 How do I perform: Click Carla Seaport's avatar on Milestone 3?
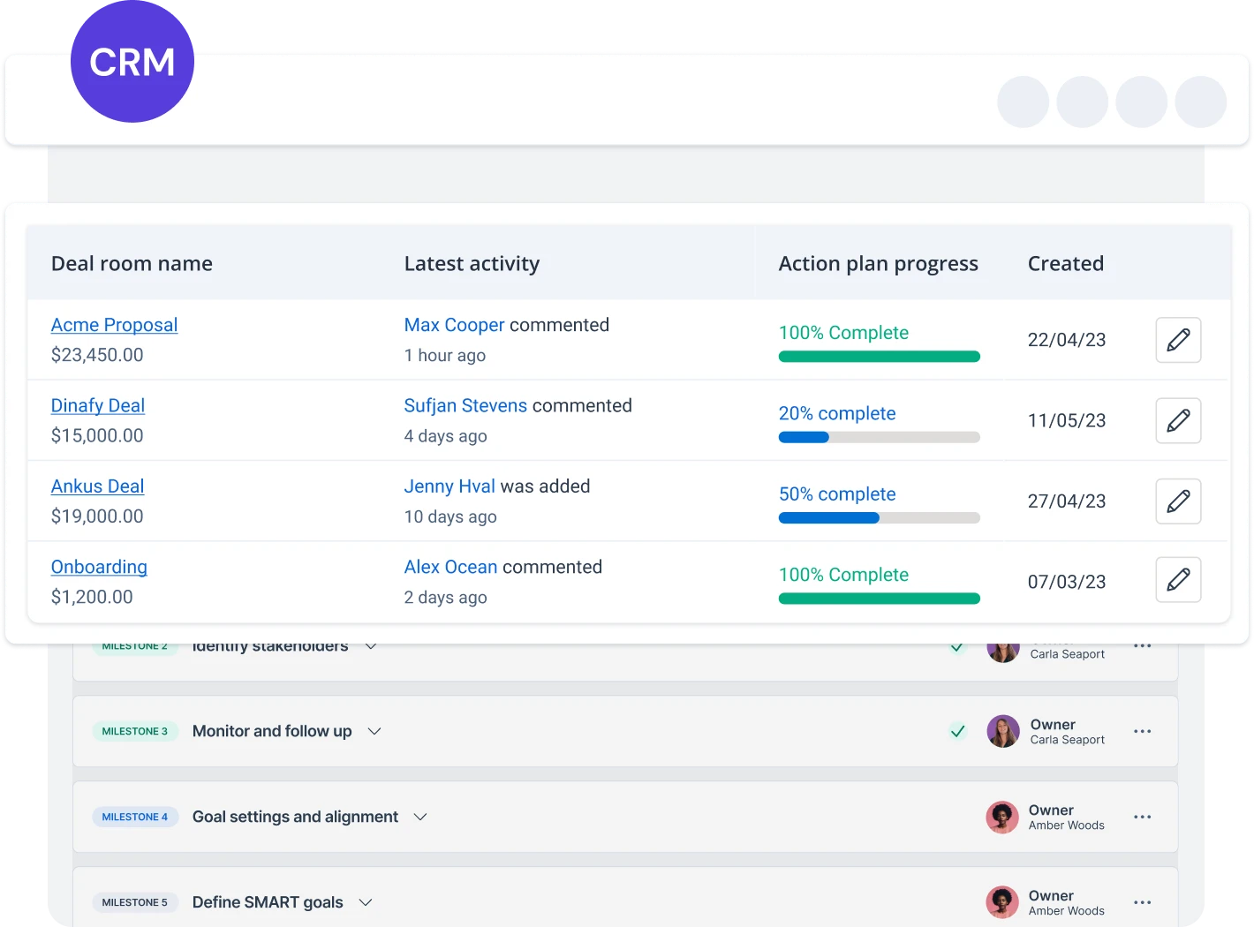tap(1003, 731)
